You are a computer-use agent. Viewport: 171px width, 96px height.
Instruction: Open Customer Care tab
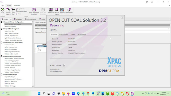(x=64, y=34)
